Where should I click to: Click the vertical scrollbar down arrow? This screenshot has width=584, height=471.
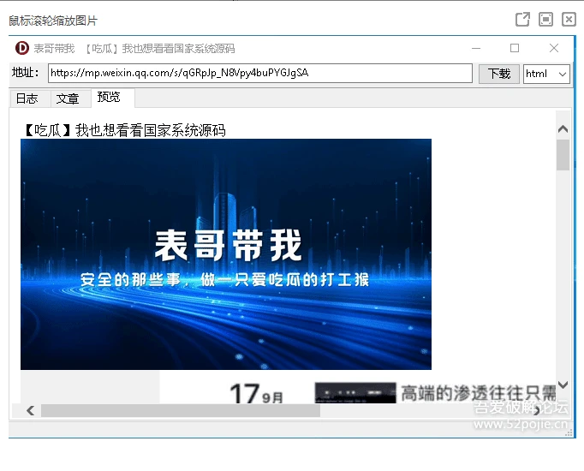point(563,385)
